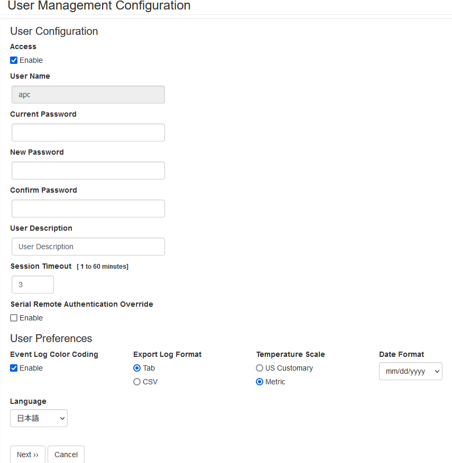Select Tab export log format

[x=137, y=368]
